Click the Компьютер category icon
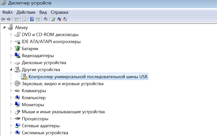 [18, 97]
